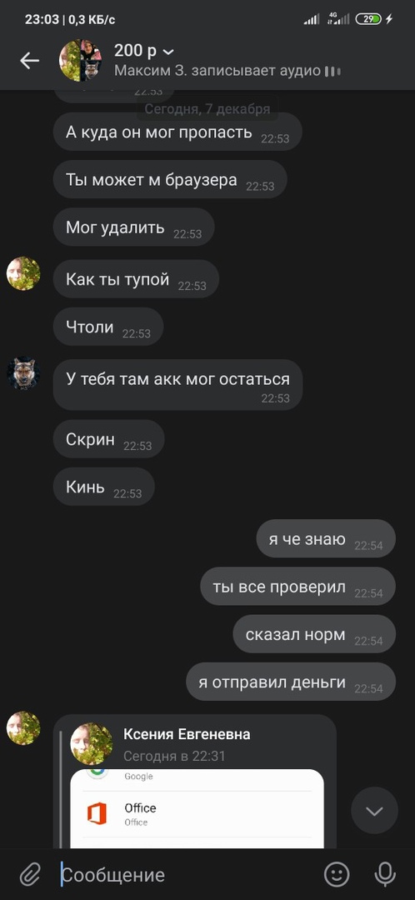Select message 'я отправил деньги'
The image size is (415, 900).
[x=291, y=682]
